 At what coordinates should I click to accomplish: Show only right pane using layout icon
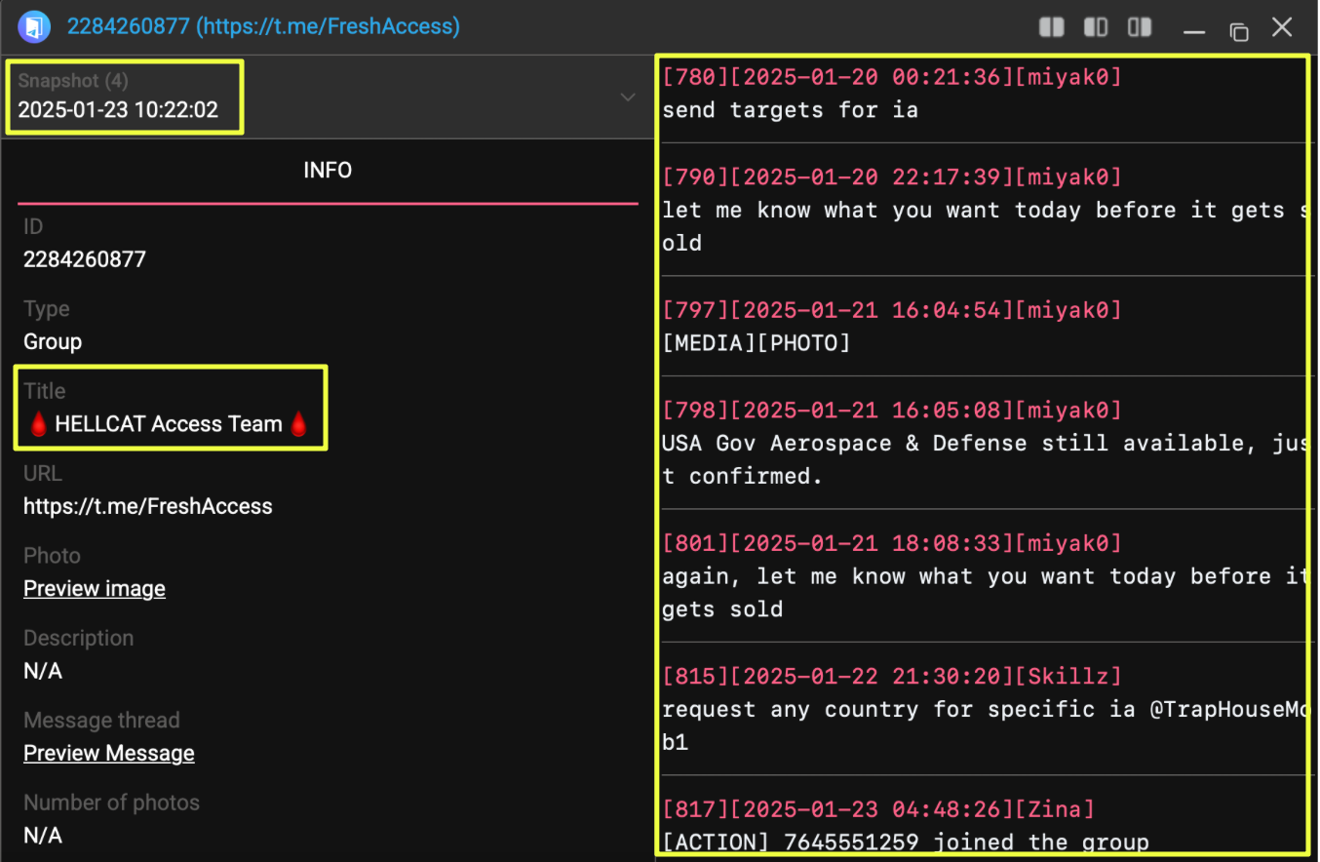[1140, 27]
